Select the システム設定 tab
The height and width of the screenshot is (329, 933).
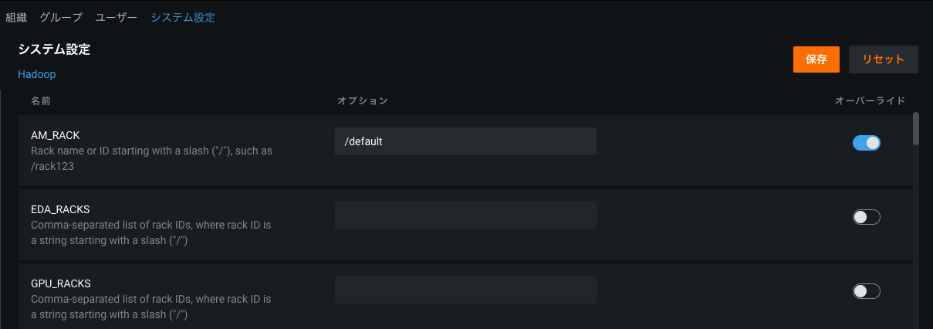tap(183, 18)
